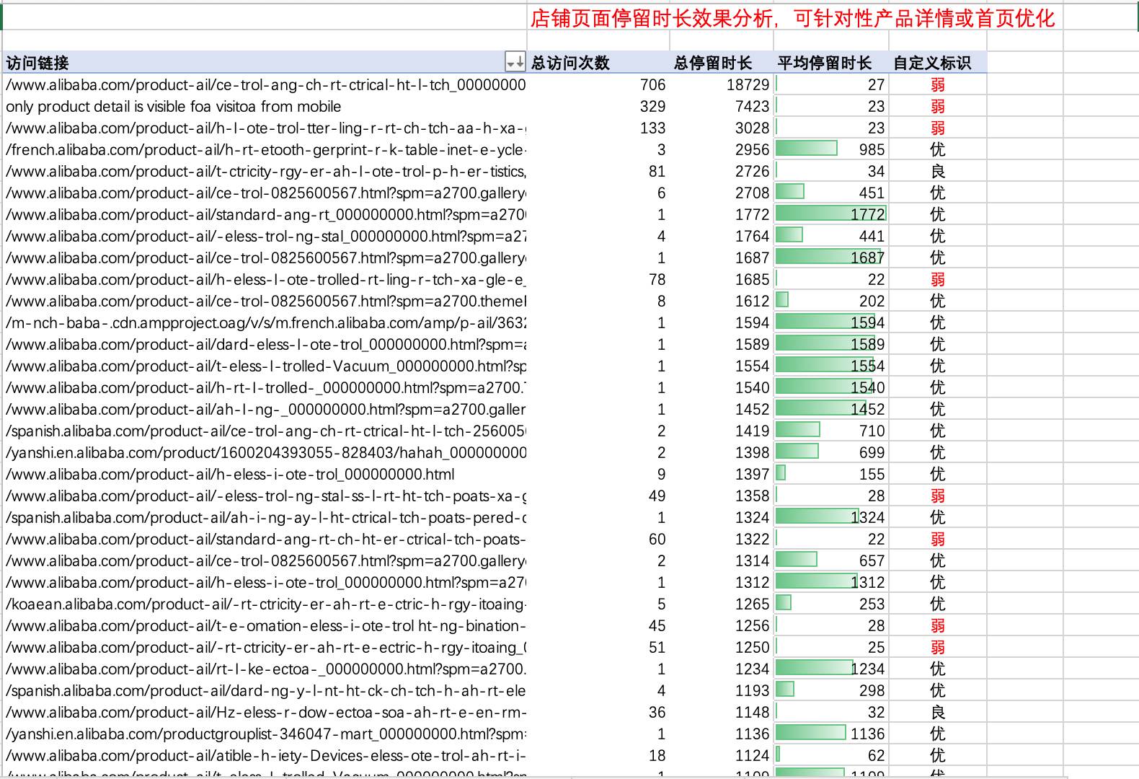Select the ah-l-ng-_000000000.html link cell
Screen dimensions: 1139x779
(x=265, y=409)
